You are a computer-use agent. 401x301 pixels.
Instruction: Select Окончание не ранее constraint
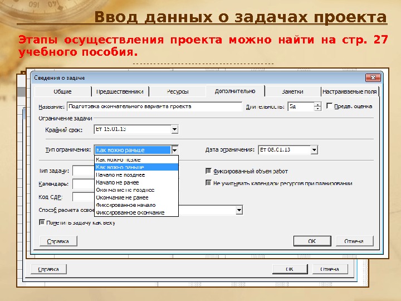pos(136,197)
